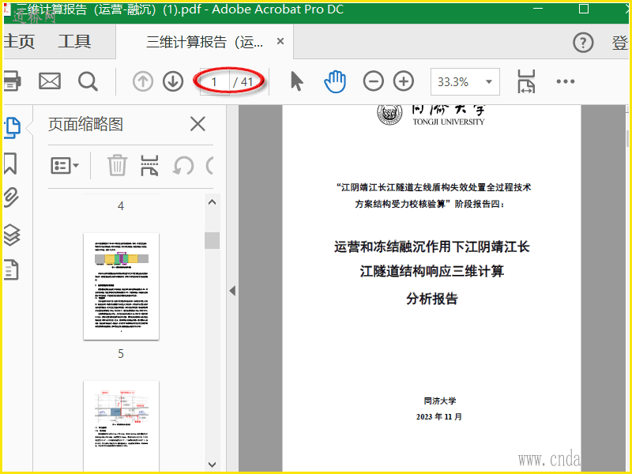Select the 三维计算报告 document tab
Screen dimensions: 632x474
tap(205, 42)
